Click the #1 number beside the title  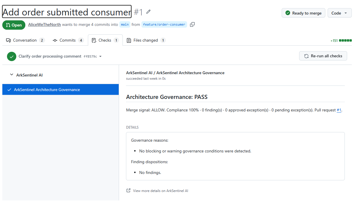(138, 12)
